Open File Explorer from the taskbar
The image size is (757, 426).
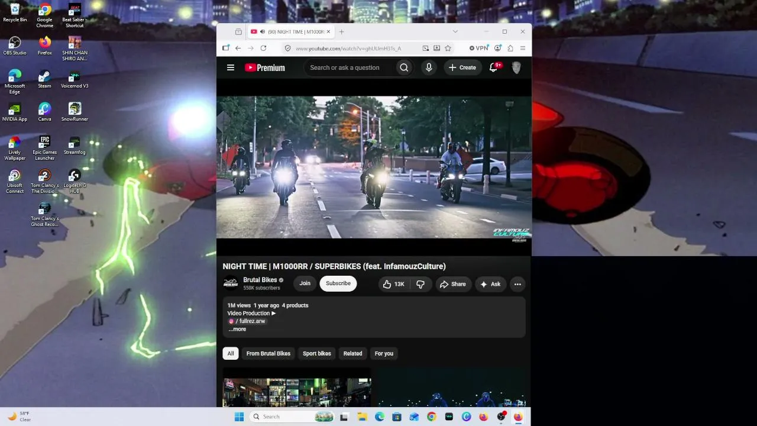[362, 417]
